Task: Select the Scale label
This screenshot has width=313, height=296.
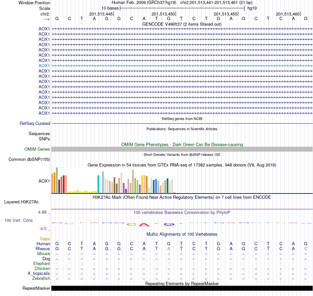Action: (44, 8)
